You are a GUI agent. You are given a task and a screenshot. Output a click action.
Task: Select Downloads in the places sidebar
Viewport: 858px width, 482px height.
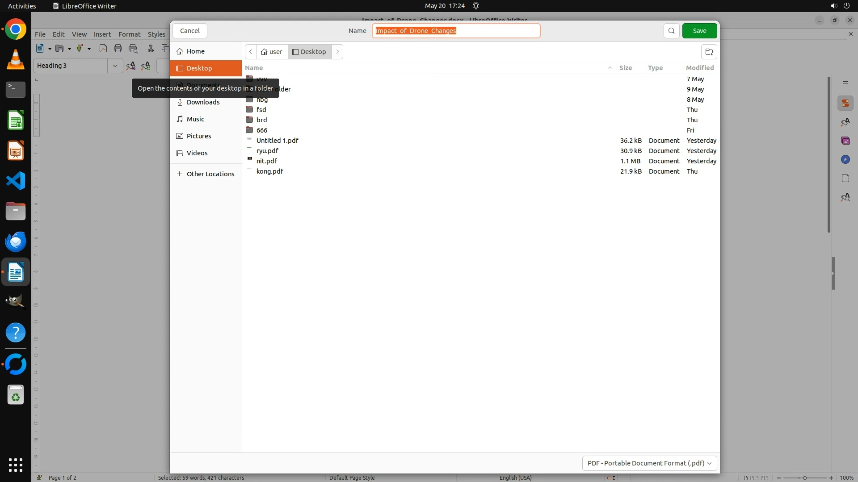[203, 102]
